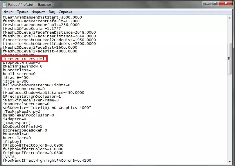The width and height of the screenshot is (235, 166).
Task: Place cursor at bBorderless=1 line
Action: [18, 70]
